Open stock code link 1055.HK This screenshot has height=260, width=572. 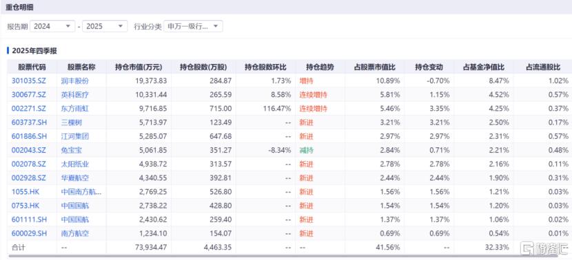(25, 191)
